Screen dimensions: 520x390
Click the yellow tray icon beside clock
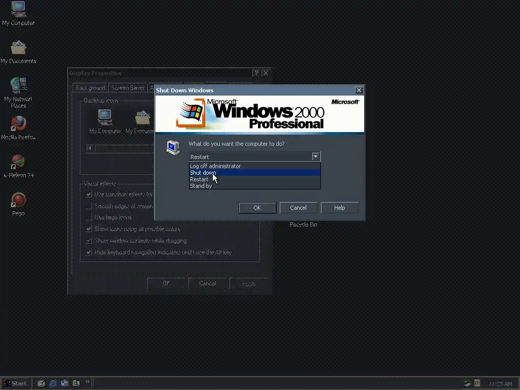477,383
